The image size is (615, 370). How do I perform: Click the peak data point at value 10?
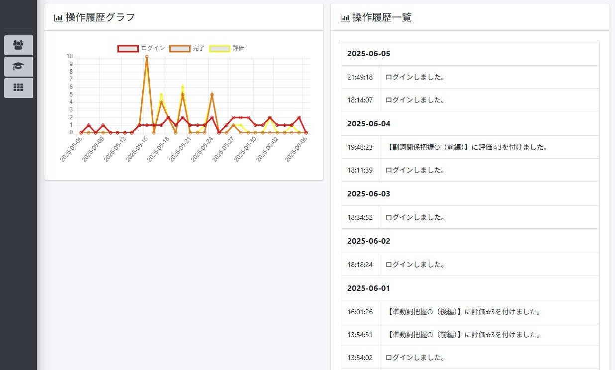(146, 57)
